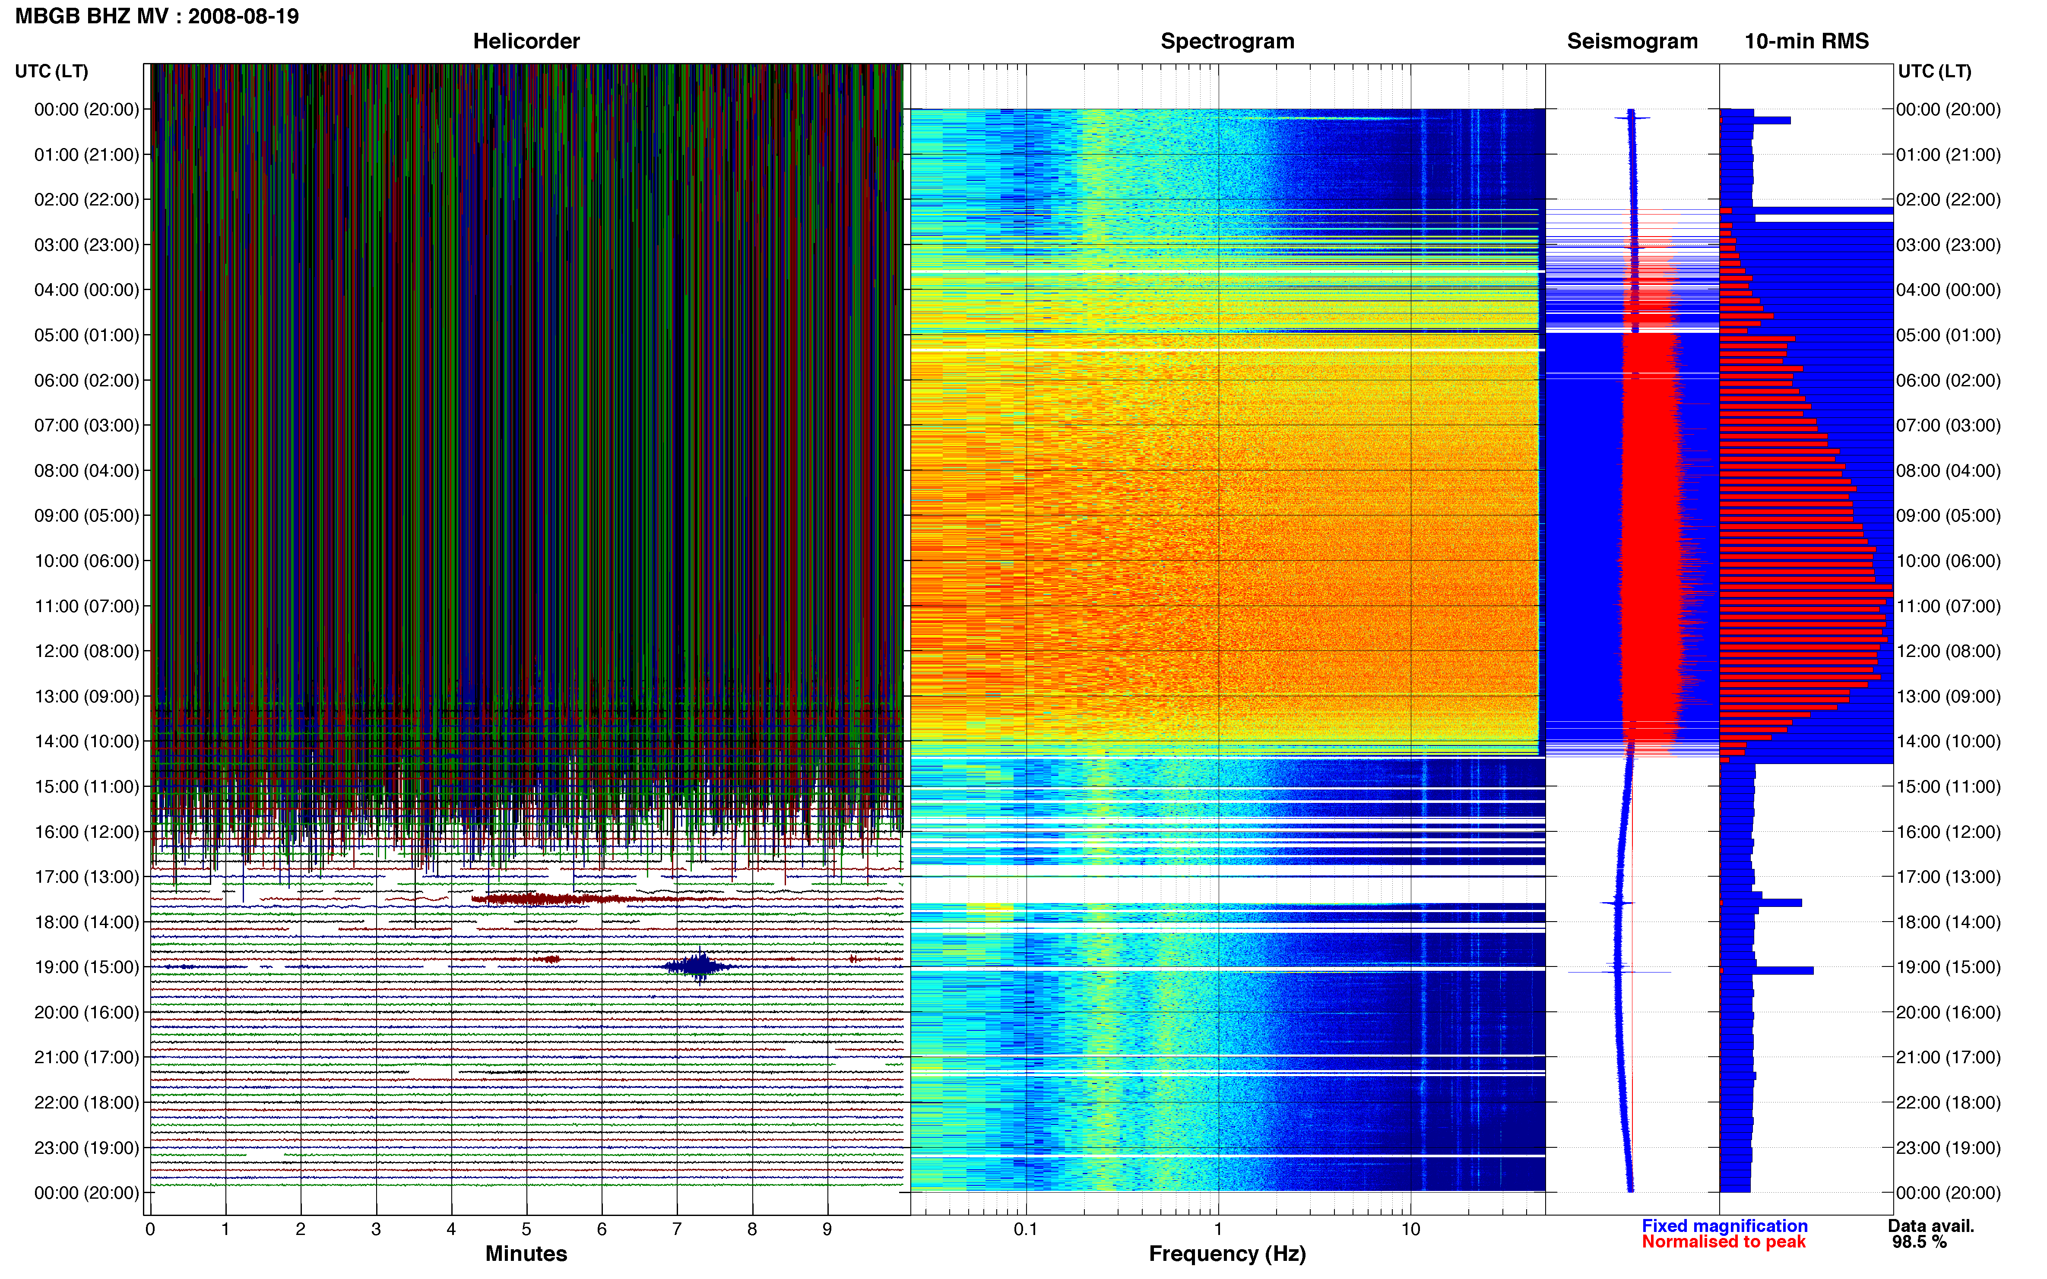Click the right '17:00 (13:00)' time label
Image resolution: width=2047 pixels, height=1279 pixels.
(x=1948, y=876)
